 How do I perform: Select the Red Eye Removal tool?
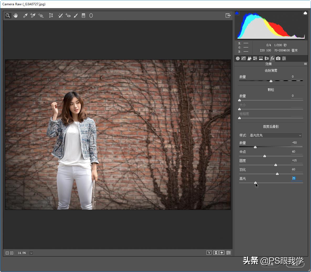point(68,15)
